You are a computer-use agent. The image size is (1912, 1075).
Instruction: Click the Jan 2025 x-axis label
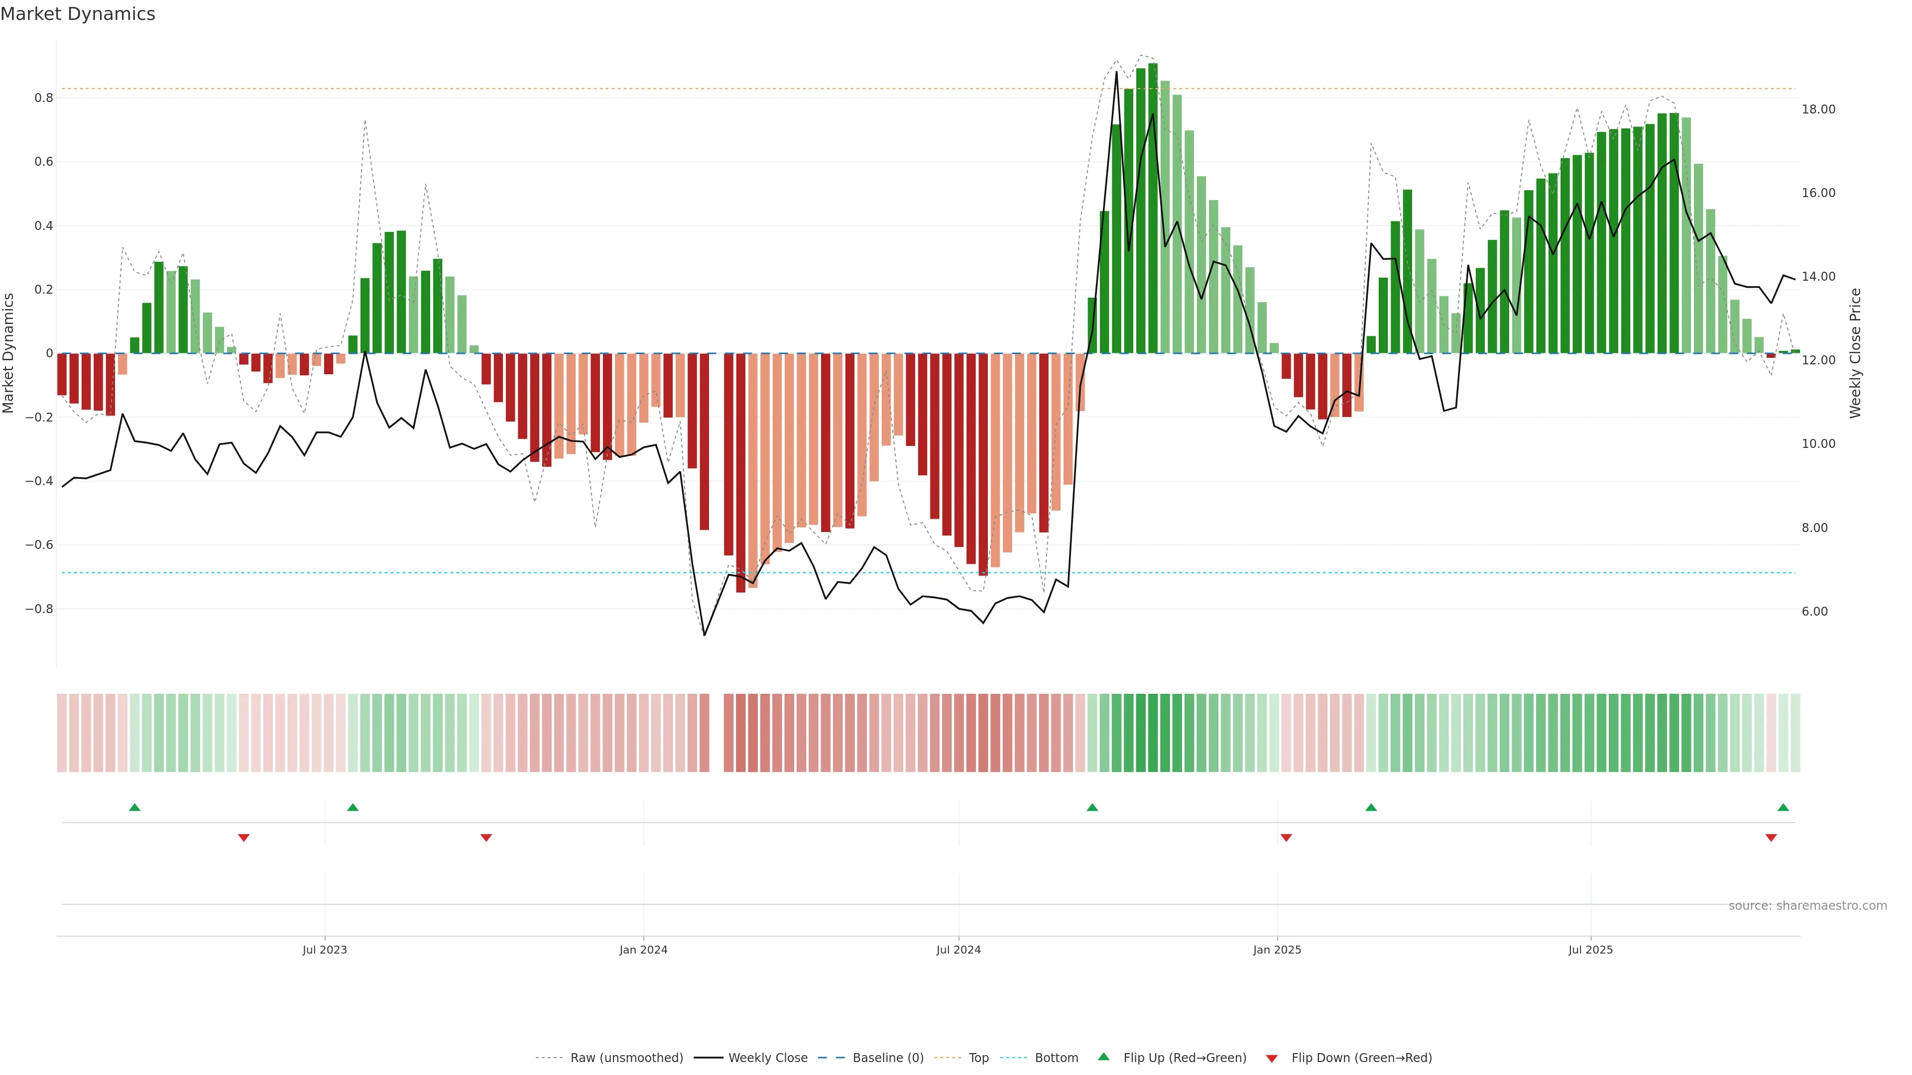1277,950
